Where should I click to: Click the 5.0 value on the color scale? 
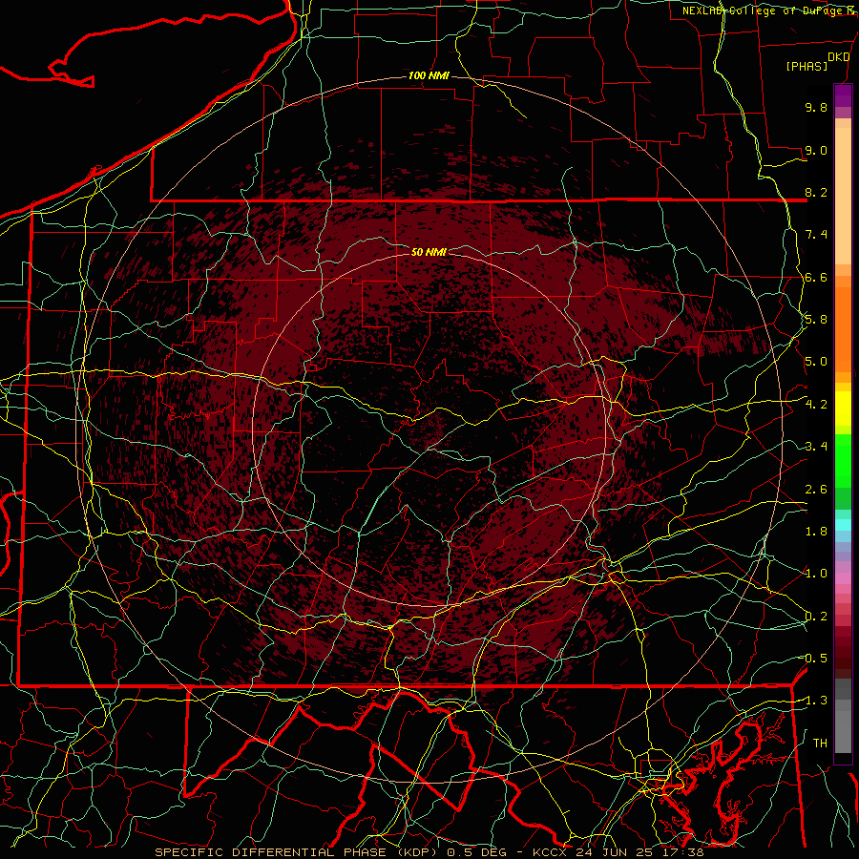[x=816, y=362]
